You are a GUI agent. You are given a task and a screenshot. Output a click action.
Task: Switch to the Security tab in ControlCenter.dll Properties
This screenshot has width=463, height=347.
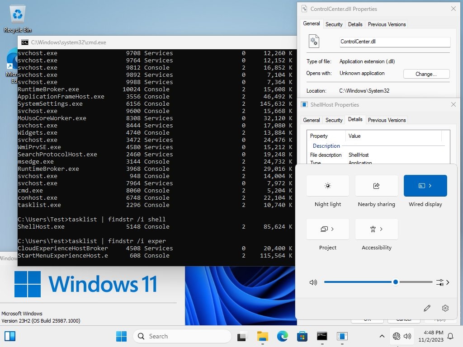point(334,24)
